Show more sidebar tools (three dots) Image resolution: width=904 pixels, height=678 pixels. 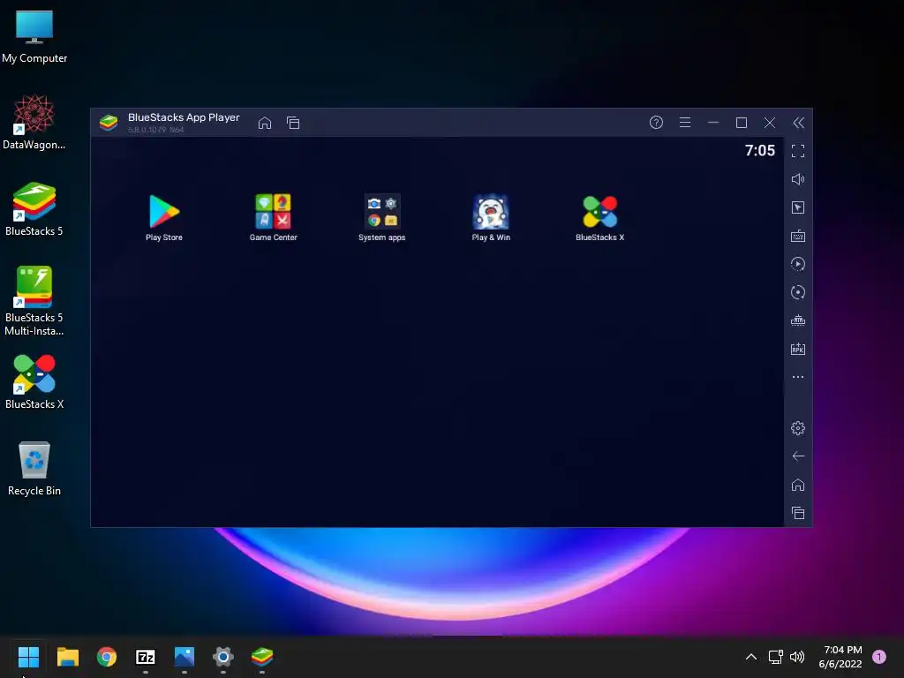coord(798,377)
